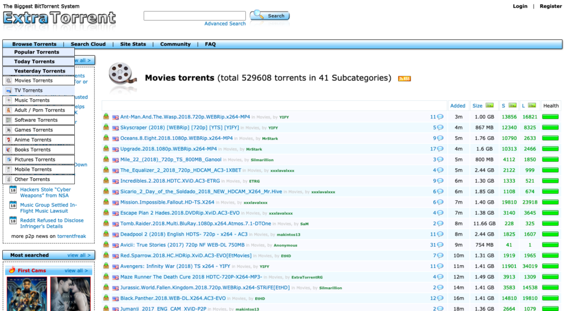Viewport: 568px width, 311px height.
Task: Open the Advanced Search link
Action: coord(225,24)
